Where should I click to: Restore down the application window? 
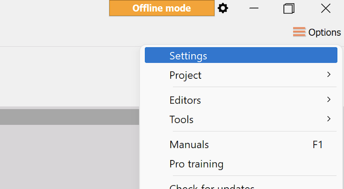pos(289,8)
